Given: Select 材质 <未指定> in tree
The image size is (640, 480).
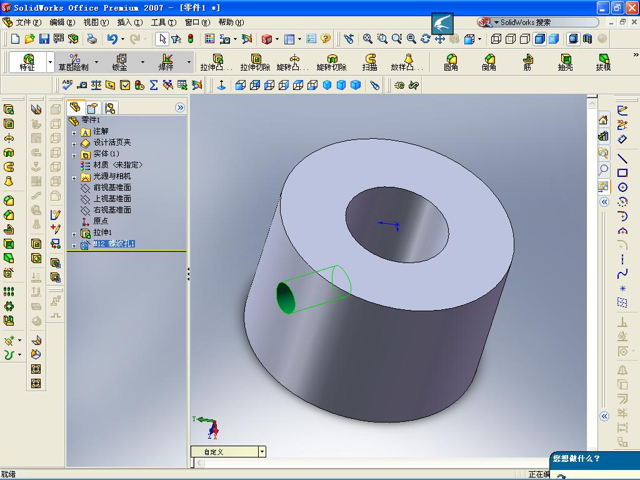Looking at the screenshot, I should click(x=118, y=165).
